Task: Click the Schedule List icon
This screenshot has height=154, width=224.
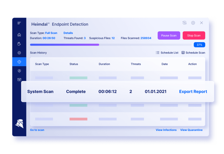Action: tap(158, 53)
